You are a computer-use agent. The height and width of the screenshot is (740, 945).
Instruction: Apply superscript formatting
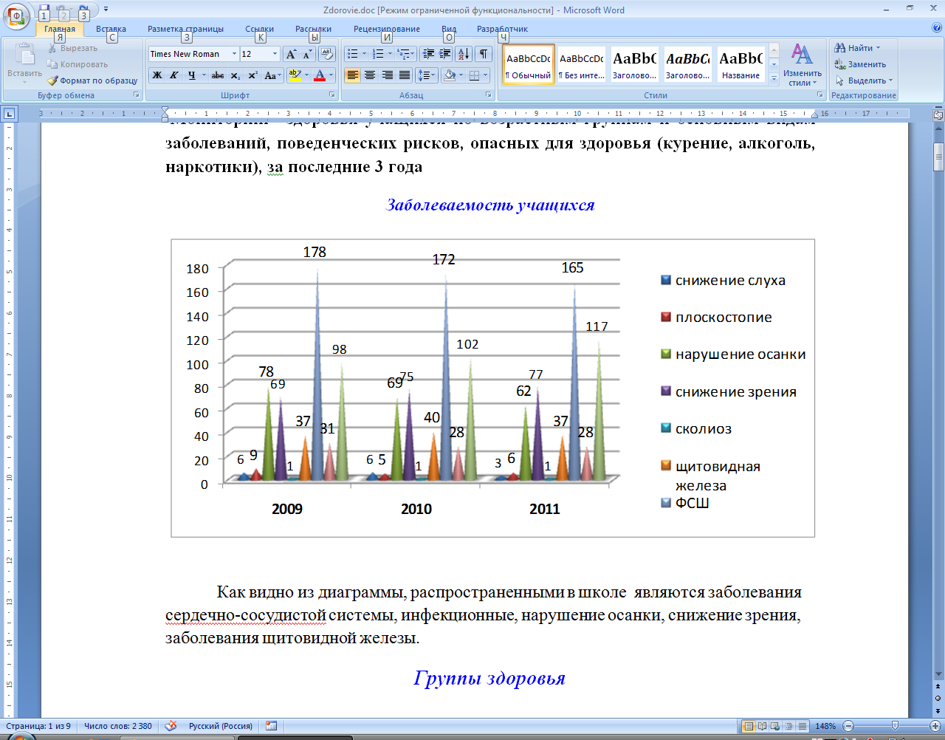click(252, 75)
